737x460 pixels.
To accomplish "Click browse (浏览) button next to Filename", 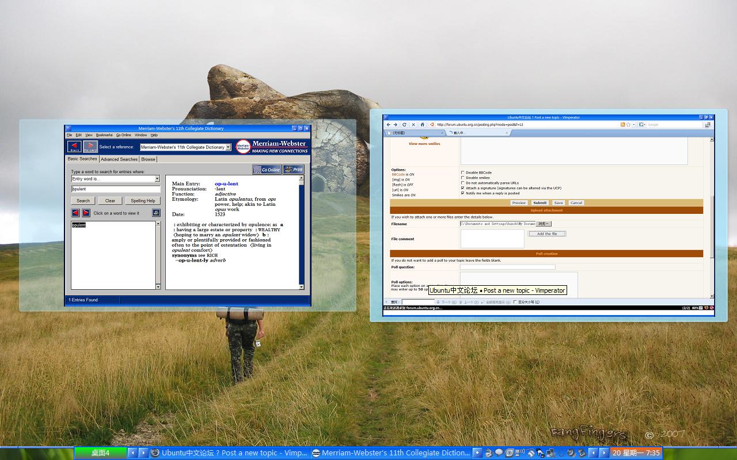I will (544, 224).
